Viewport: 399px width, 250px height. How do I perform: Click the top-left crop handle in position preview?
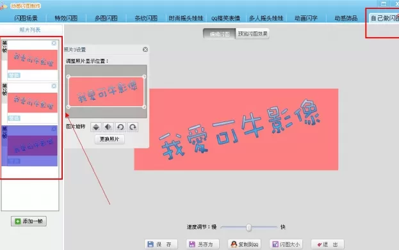tap(69, 77)
